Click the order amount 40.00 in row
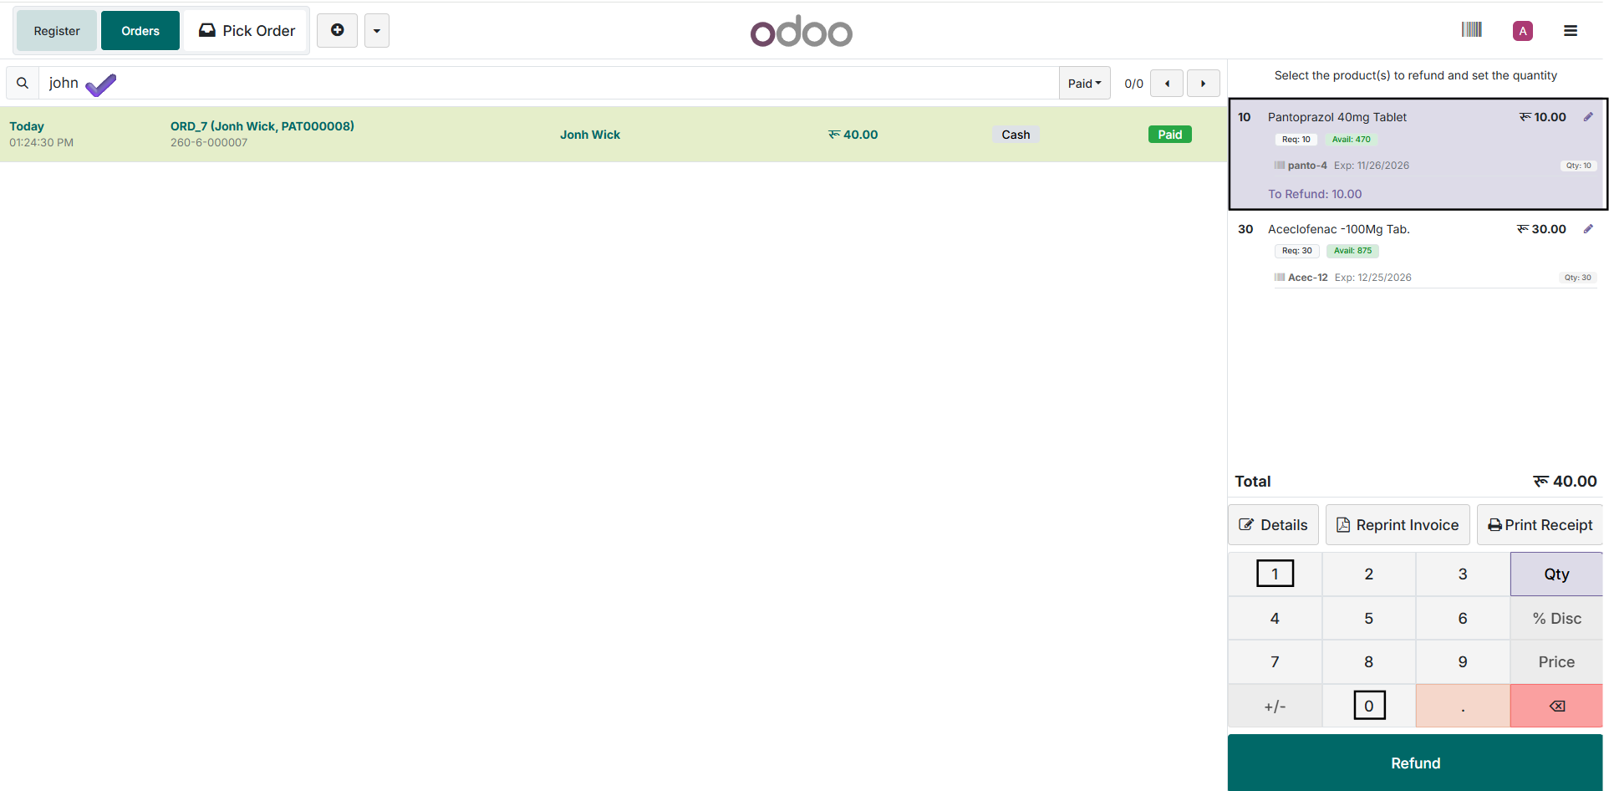The height and width of the screenshot is (791, 1609). (853, 135)
